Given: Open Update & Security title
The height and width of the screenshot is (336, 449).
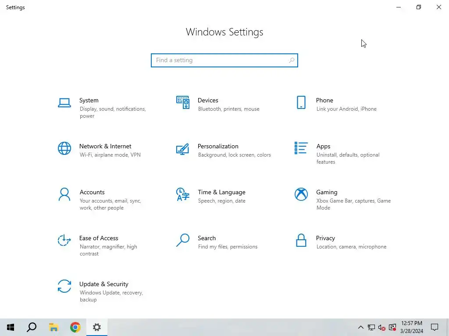Looking at the screenshot, I should click(x=103, y=284).
